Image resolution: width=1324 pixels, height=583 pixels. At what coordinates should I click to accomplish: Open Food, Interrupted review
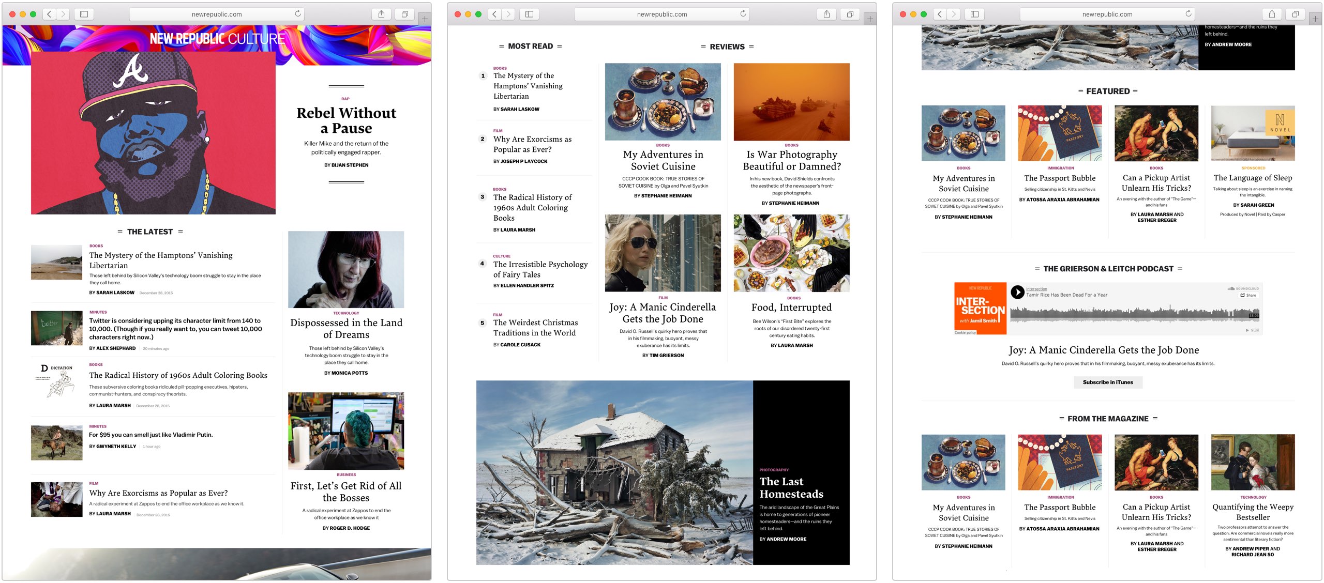tap(792, 307)
